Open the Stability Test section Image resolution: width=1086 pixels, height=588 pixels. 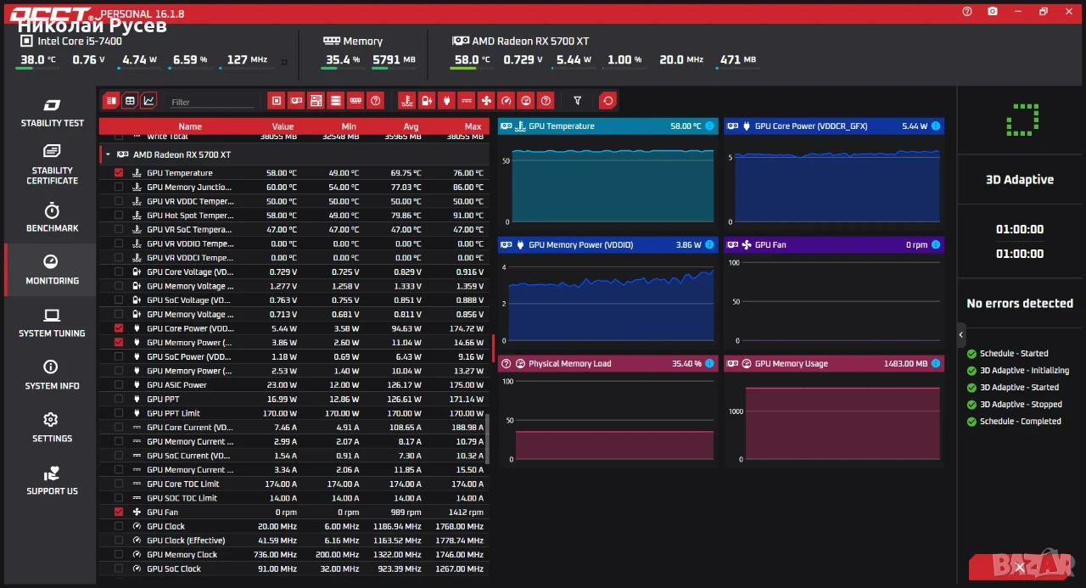(x=52, y=113)
